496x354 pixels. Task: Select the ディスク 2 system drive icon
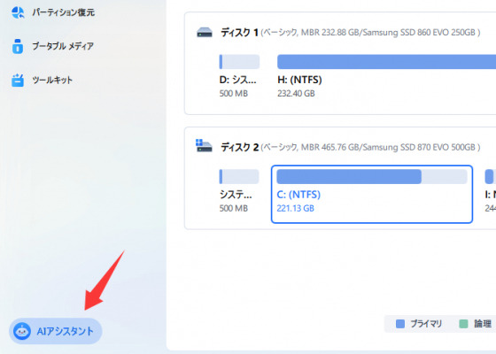click(x=204, y=146)
